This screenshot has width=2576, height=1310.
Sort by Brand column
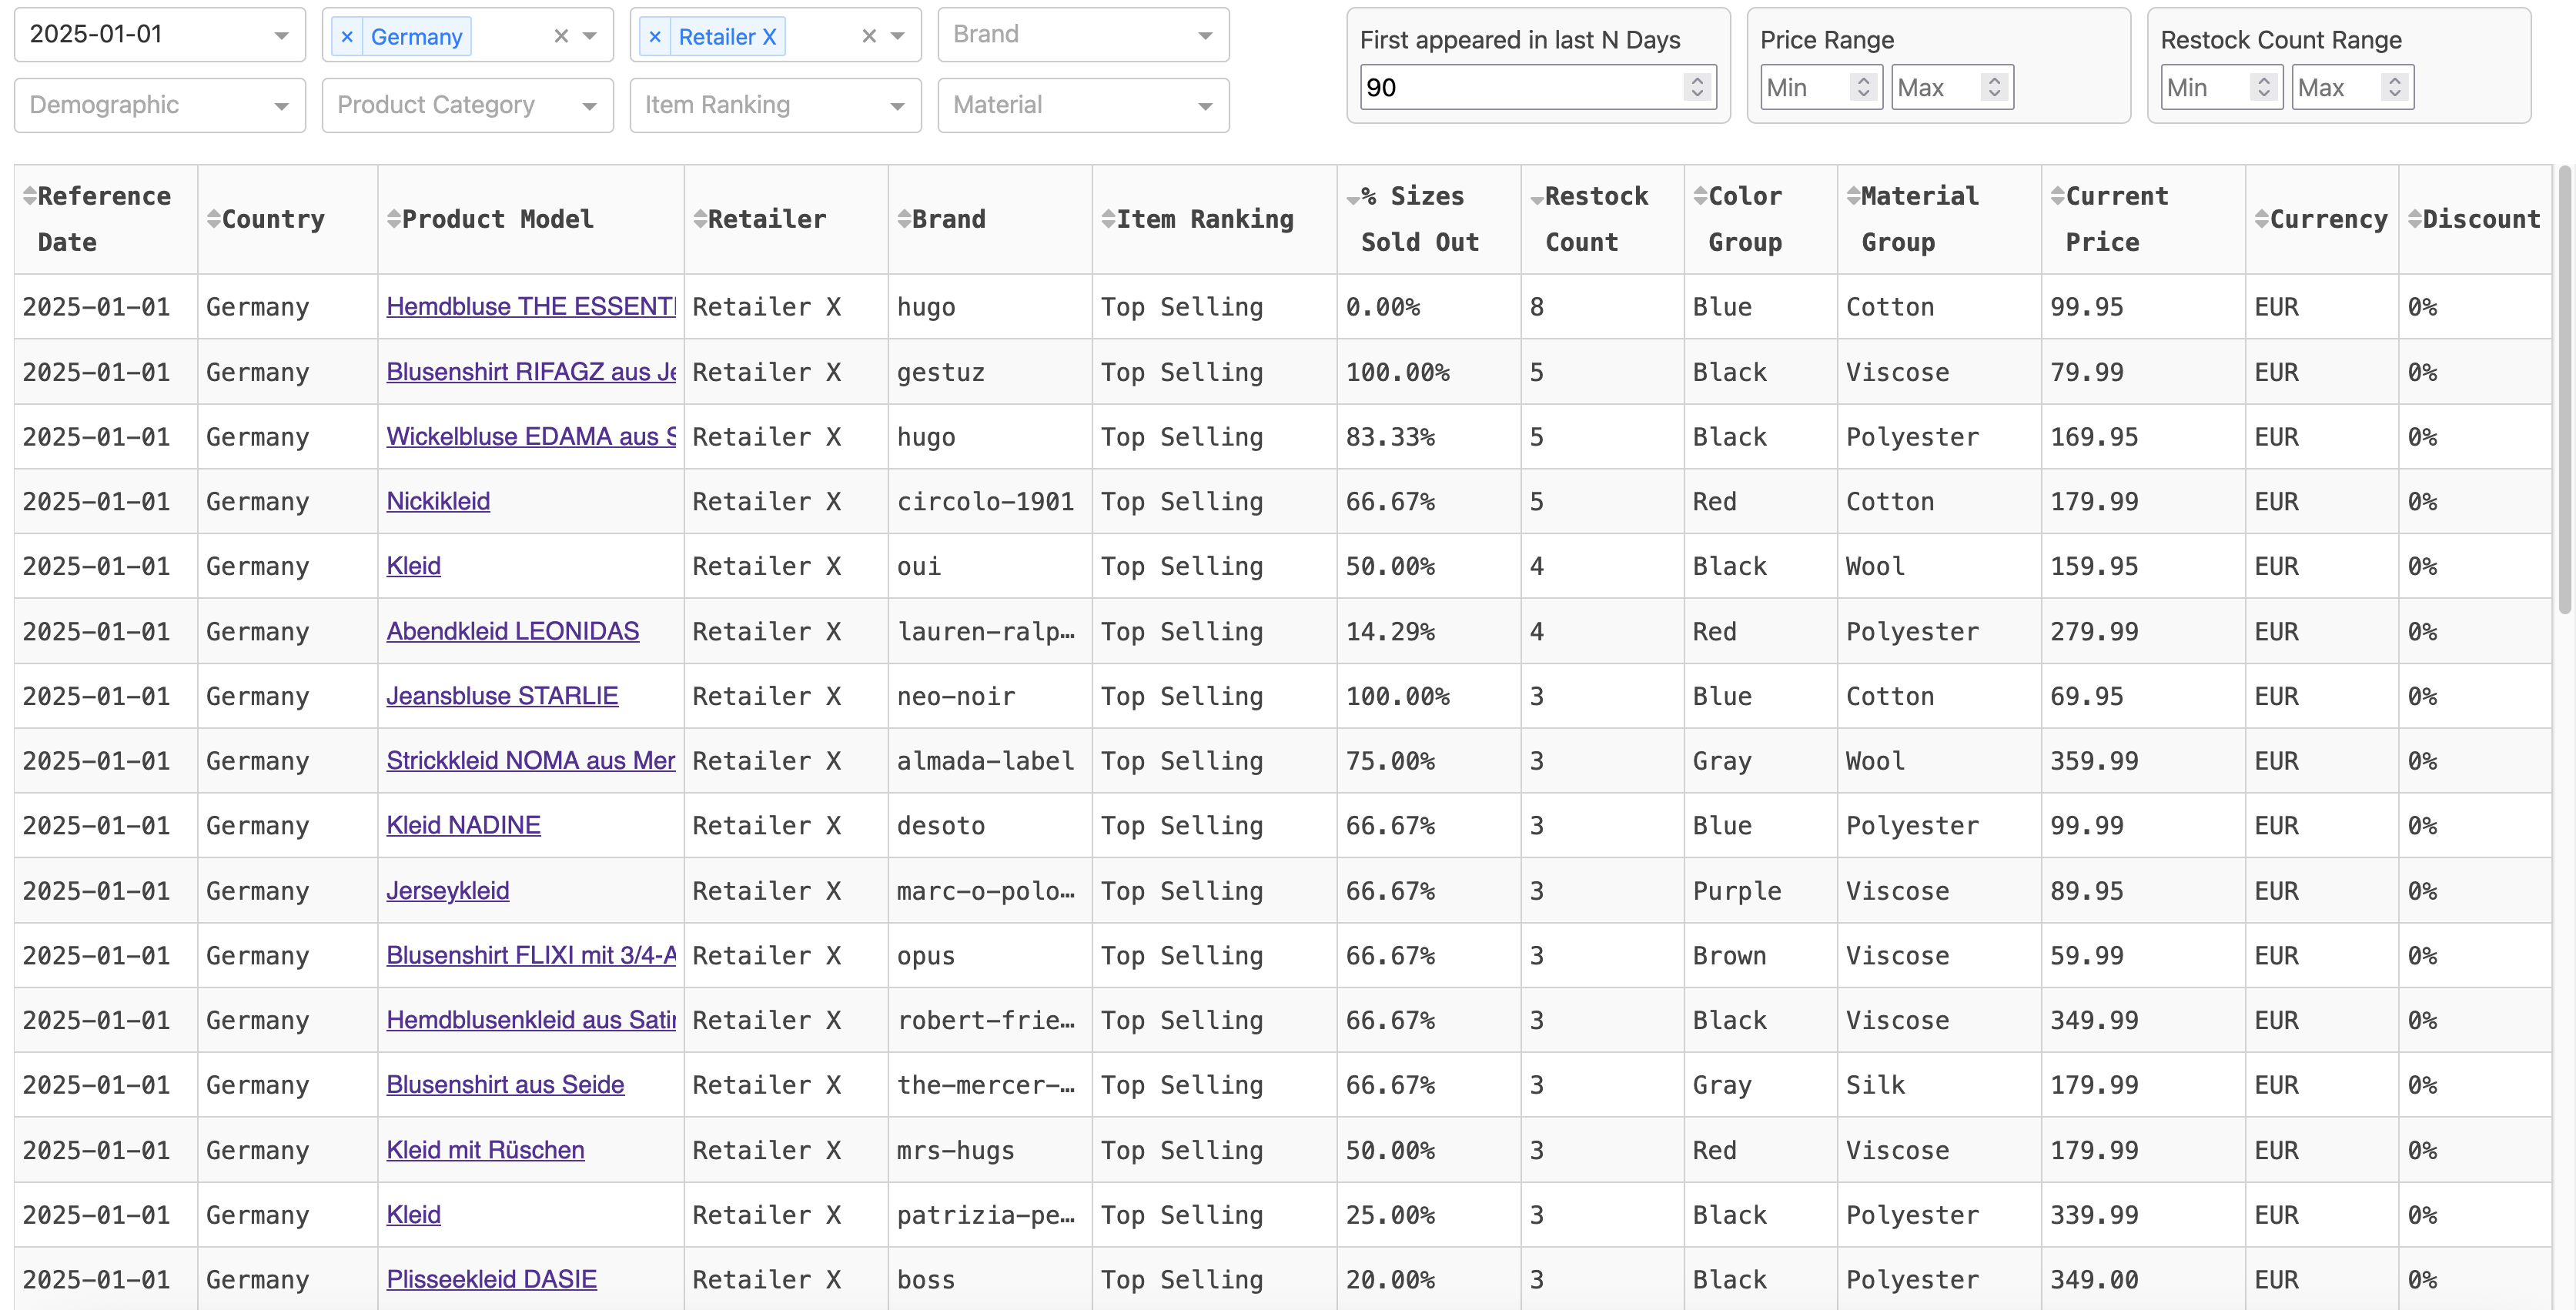tap(904, 219)
